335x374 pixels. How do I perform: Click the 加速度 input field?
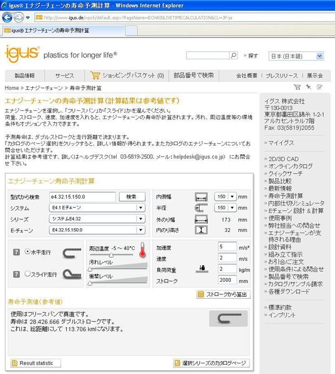click(x=227, y=247)
